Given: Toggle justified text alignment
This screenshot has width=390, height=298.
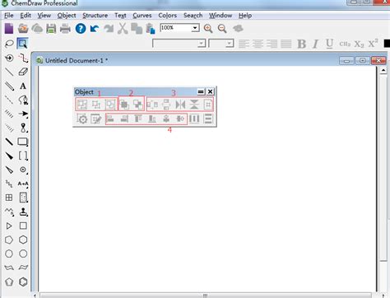Looking at the screenshot, I should [x=286, y=44].
